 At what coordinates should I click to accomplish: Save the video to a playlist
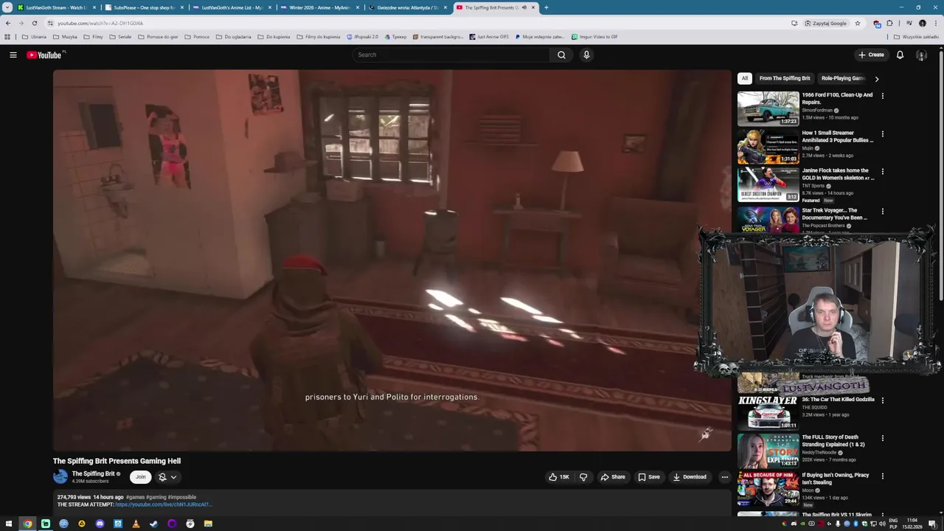(649, 477)
